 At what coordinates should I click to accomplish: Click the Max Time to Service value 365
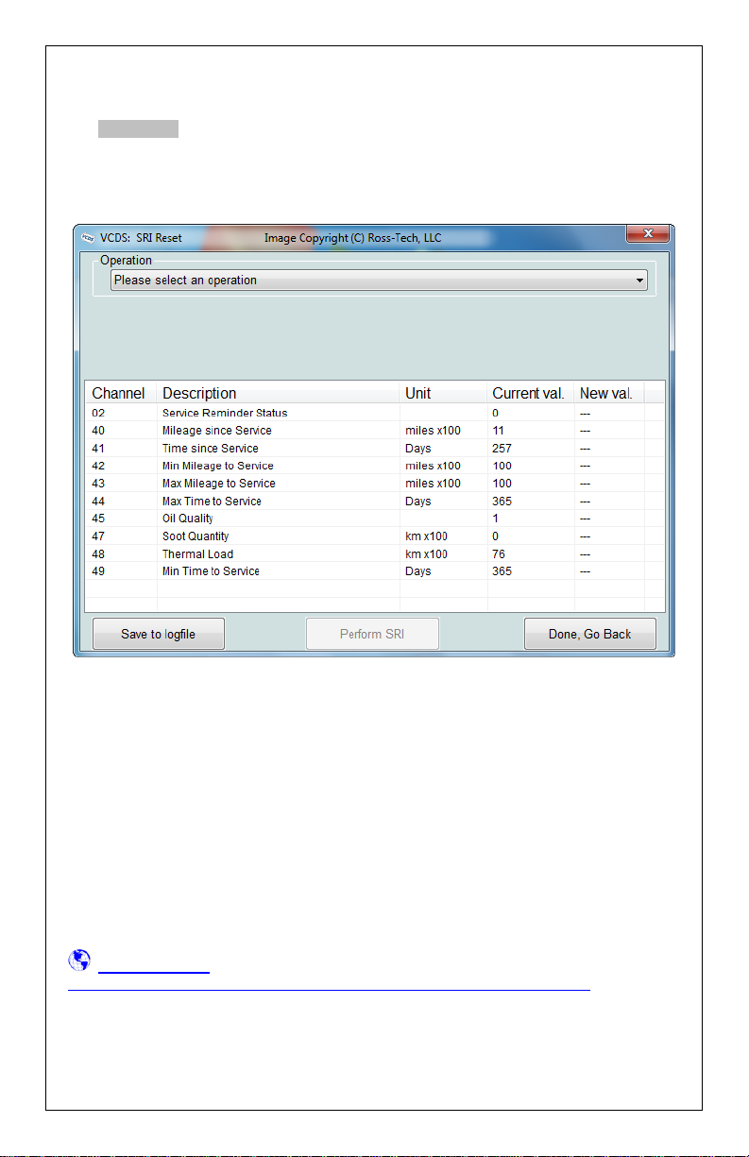[502, 502]
